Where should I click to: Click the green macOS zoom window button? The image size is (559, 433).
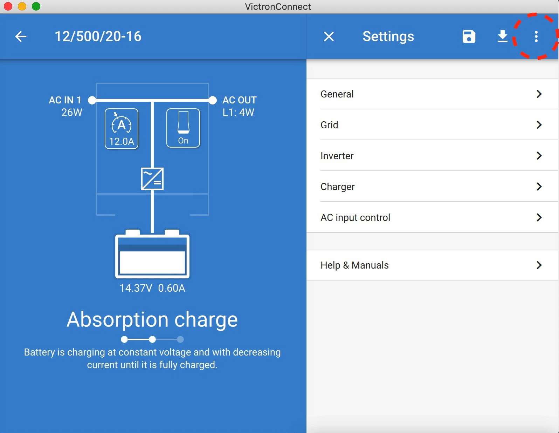(36, 6)
